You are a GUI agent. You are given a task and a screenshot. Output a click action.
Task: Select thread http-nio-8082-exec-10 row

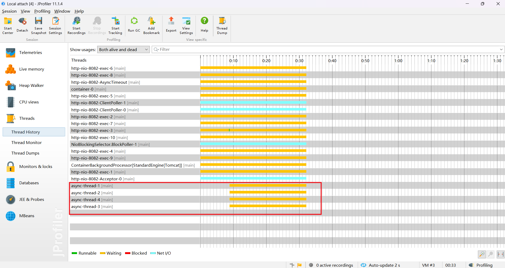coord(135,137)
